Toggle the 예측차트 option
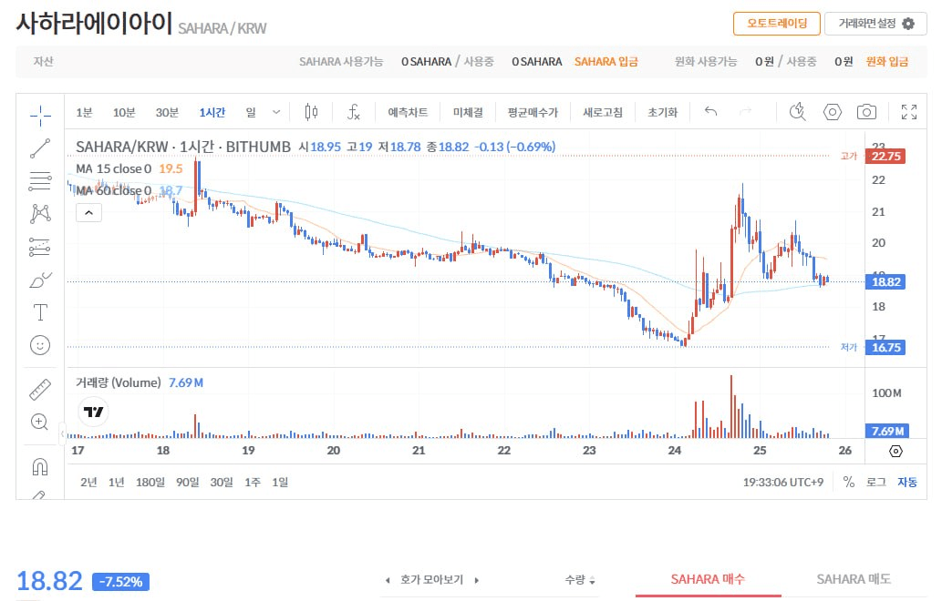Screen dimensions: 942x601 pos(408,112)
